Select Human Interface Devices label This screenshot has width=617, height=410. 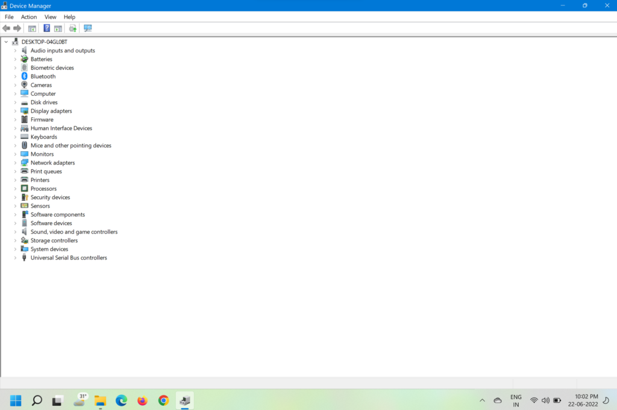tap(61, 128)
